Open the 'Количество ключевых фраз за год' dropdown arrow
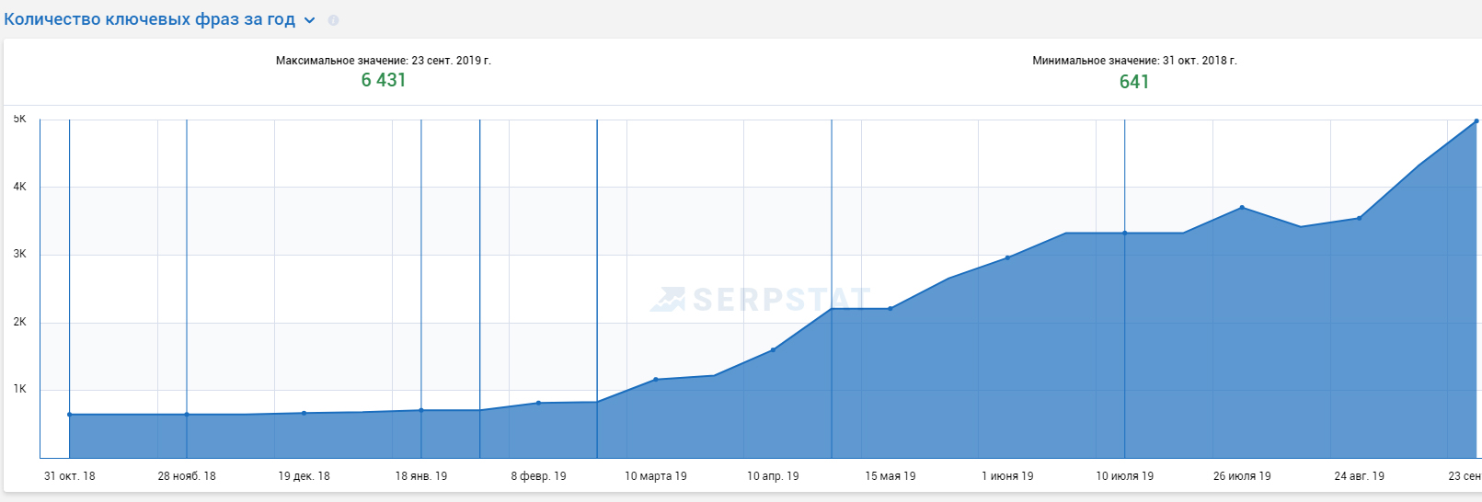Viewport: 1482px width, 502px height. coord(310,20)
